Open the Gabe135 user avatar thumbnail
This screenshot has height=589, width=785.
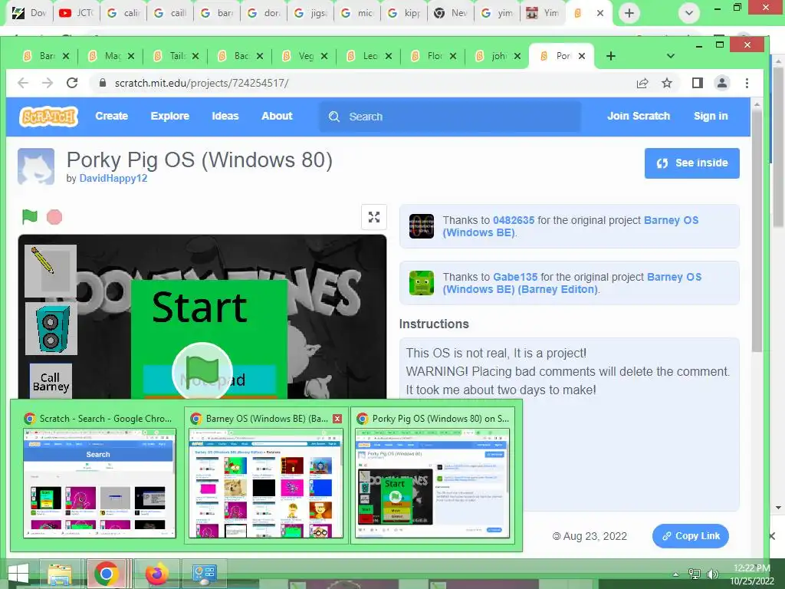422,283
